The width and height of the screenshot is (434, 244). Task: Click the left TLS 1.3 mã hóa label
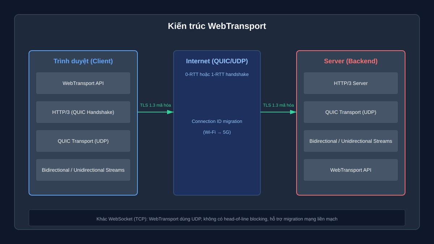tap(156, 105)
